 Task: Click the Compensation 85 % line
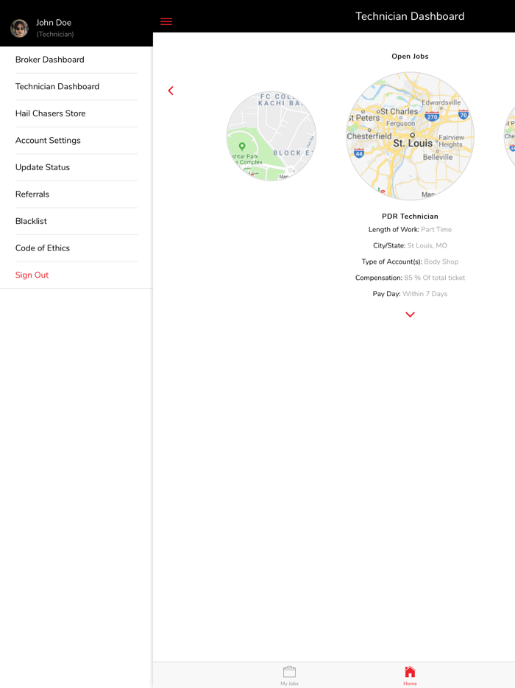point(410,278)
